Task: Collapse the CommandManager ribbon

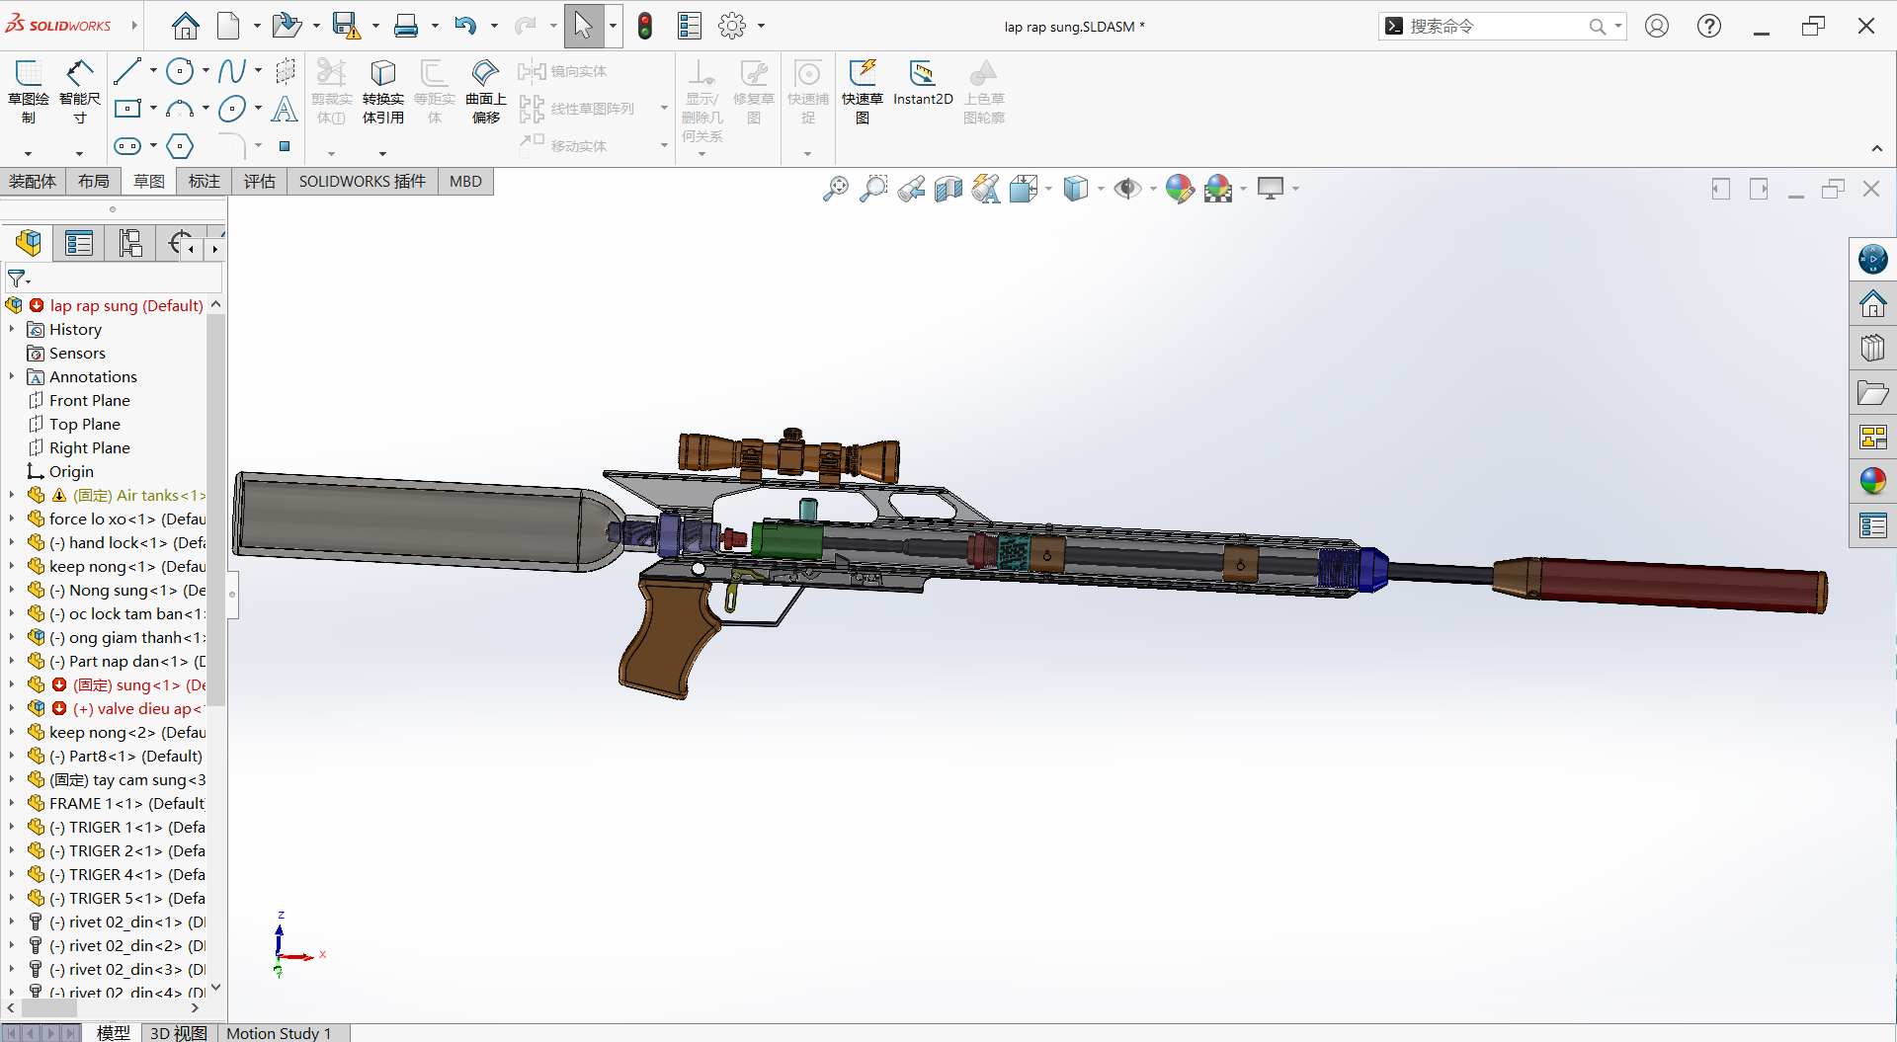Action: 1877,149
